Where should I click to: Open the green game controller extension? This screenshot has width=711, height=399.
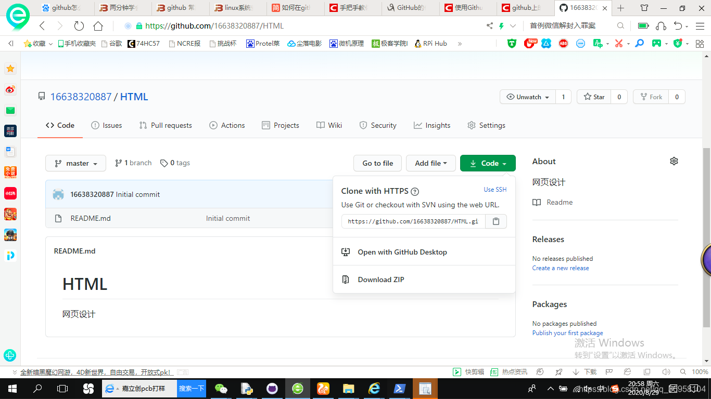pyautogui.click(x=657, y=44)
